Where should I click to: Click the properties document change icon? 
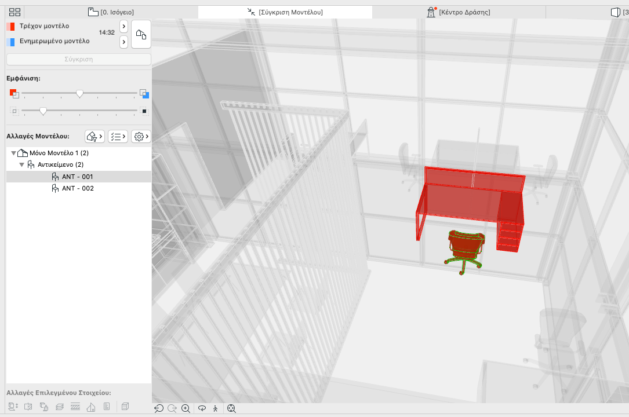tap(106, 407)
